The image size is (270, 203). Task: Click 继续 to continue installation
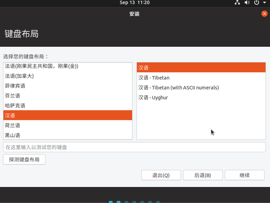[x=245, y=175]
